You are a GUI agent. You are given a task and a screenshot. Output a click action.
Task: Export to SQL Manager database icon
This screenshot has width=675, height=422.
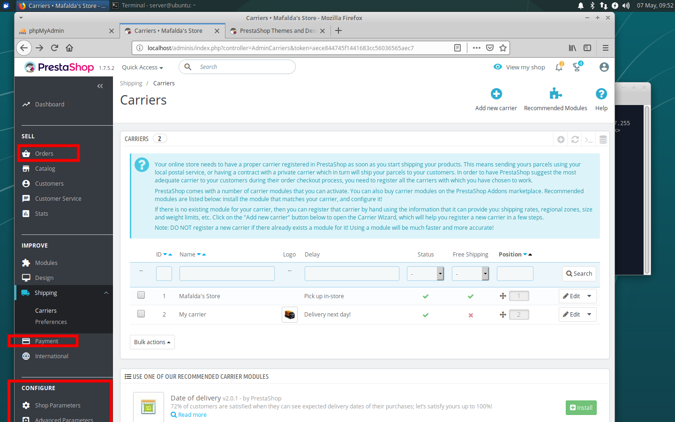603,139
